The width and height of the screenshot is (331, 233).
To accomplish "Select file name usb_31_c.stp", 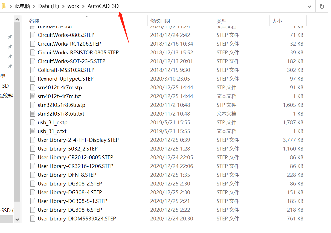I will point(53,122).
